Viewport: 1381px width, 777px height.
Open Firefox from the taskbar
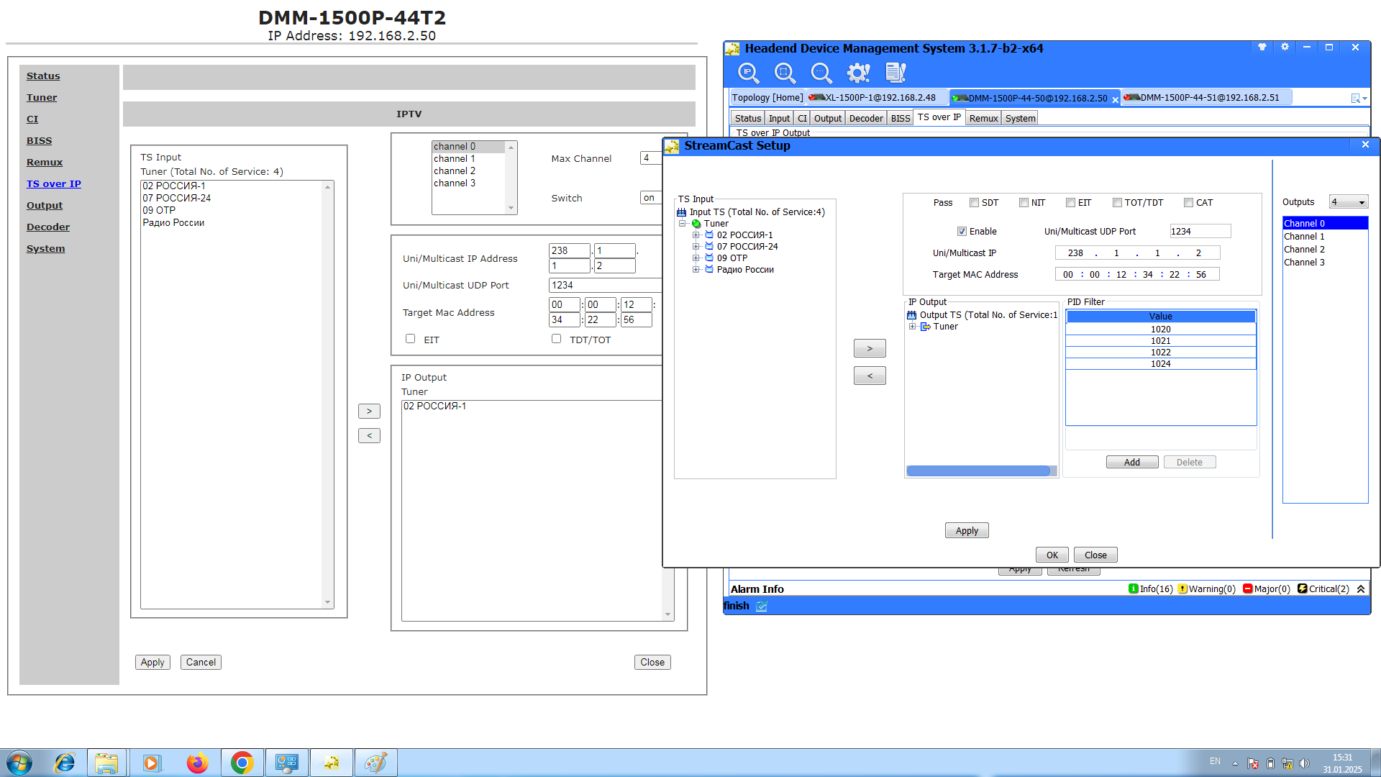pyautogui.click(x=196, y=763)
